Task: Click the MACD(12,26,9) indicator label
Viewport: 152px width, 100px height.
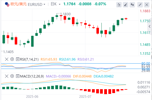Action: [x=32, y=76]
